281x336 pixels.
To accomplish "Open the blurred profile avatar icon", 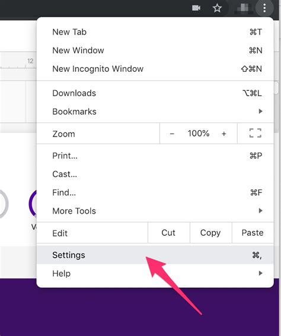I will pos(244,8).
